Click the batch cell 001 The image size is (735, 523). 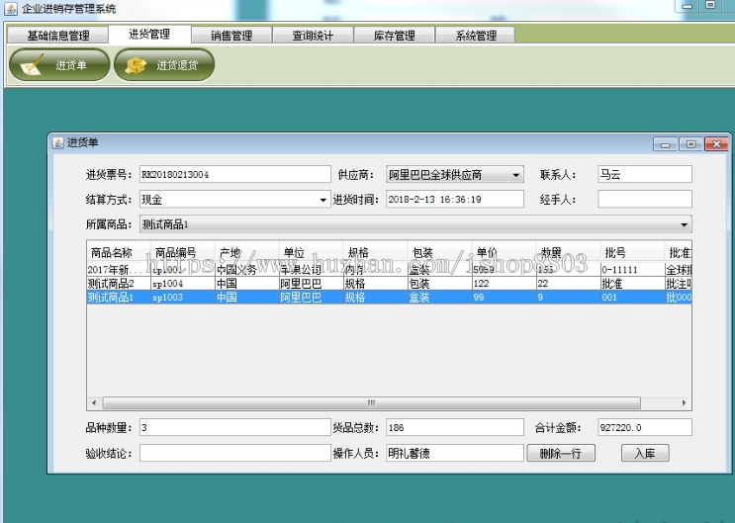(x=632, y=298)
